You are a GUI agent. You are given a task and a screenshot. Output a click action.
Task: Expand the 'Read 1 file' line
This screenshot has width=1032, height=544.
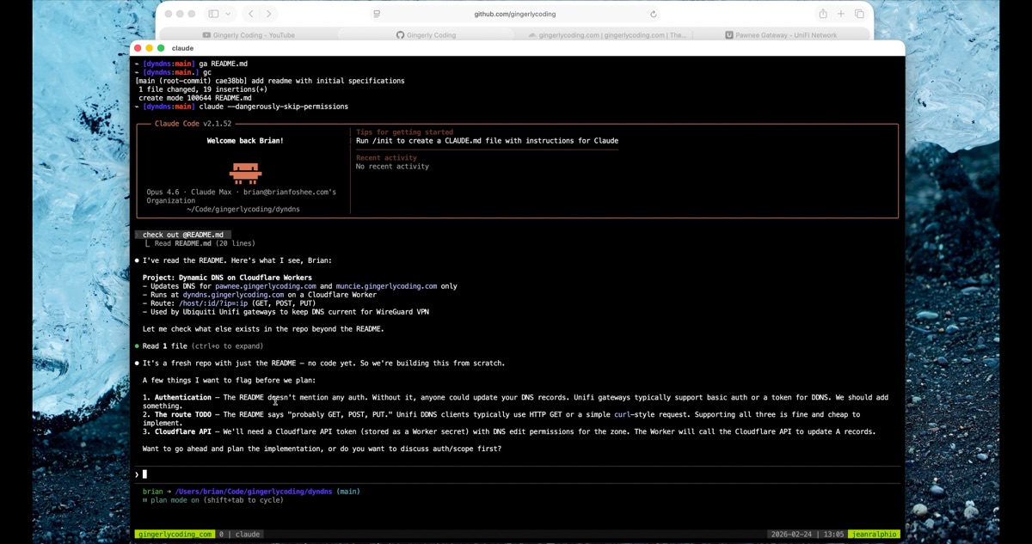(203, 346)
